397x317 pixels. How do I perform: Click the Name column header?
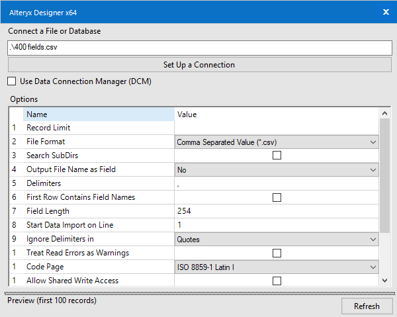[x=99, y=114]
